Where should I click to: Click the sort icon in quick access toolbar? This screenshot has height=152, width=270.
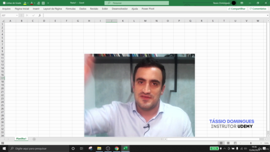(38, 3)
